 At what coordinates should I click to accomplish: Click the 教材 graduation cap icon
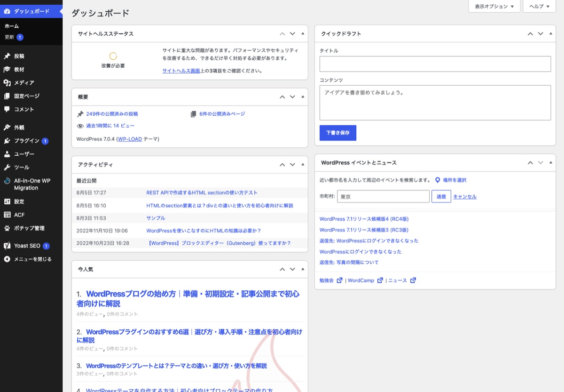click(x=7, y=69)
